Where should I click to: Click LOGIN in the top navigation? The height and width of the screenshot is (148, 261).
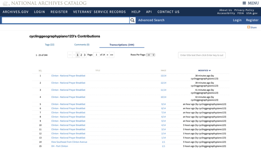coord(39,12)
